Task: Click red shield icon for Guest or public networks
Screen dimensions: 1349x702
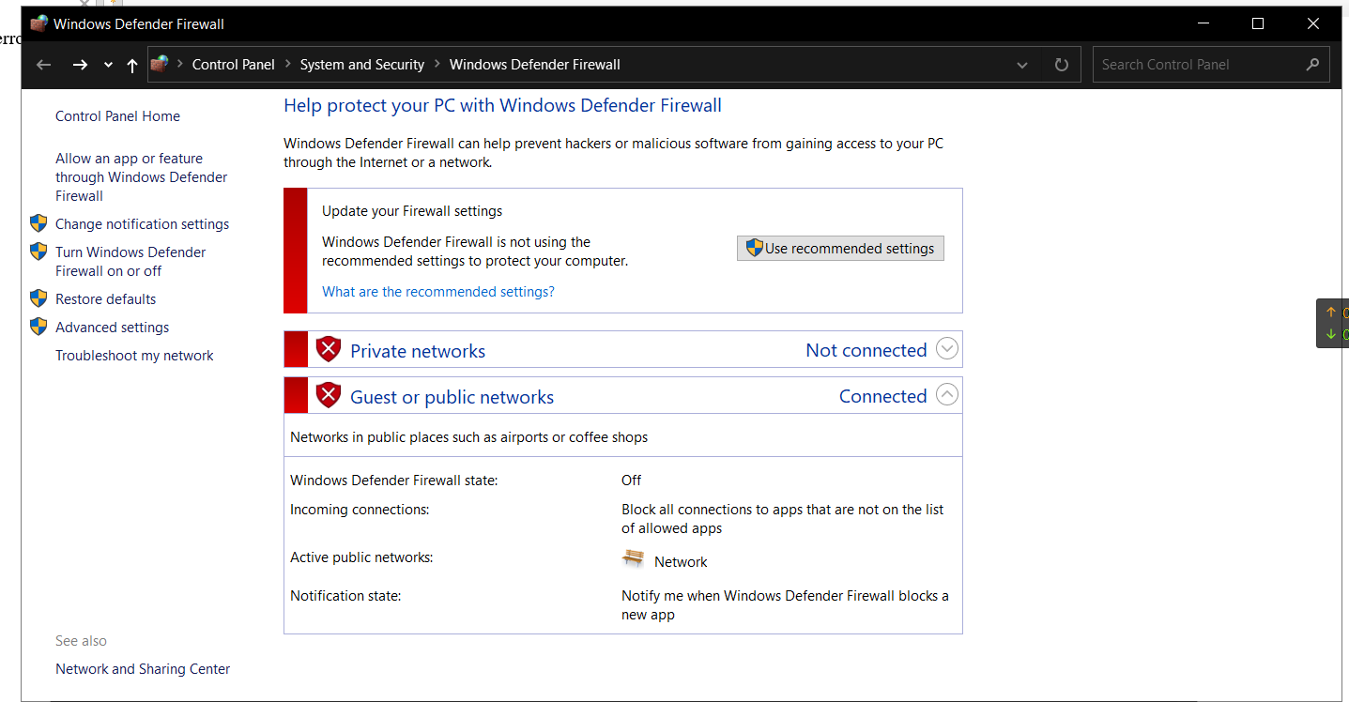Action: (x=329, y=395)
